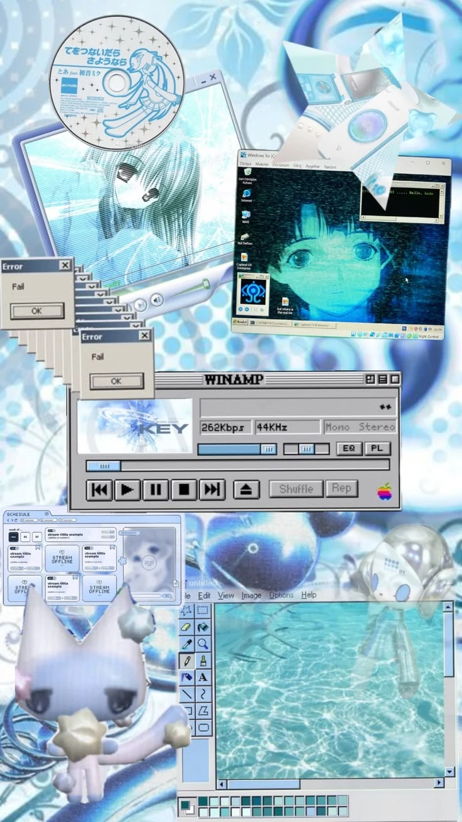462x822 pixels.
Task: Select the Curve tool in Paint
Action: (202, 694)
